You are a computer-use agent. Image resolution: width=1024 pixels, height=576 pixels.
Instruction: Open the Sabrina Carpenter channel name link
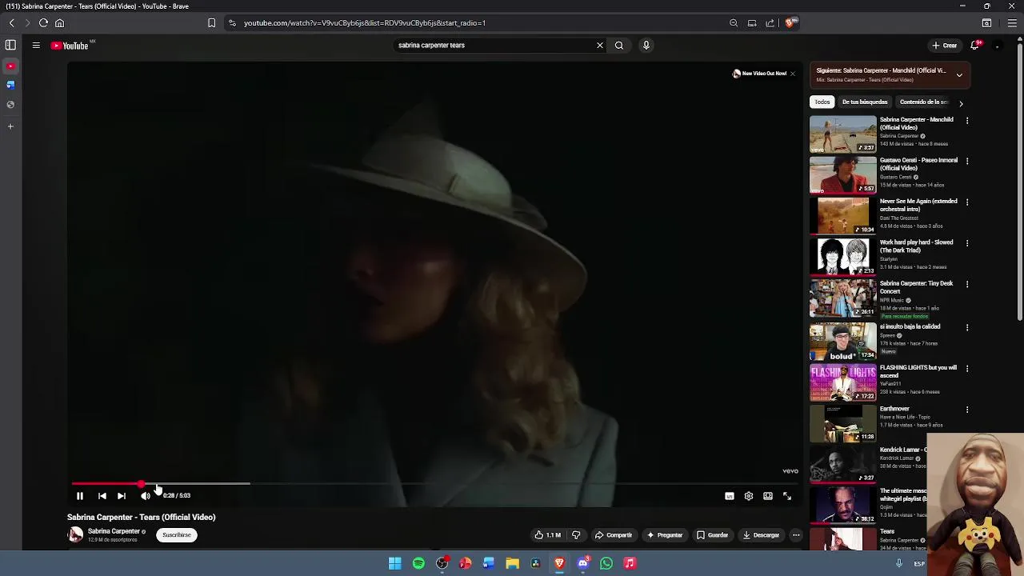(114, 531)
